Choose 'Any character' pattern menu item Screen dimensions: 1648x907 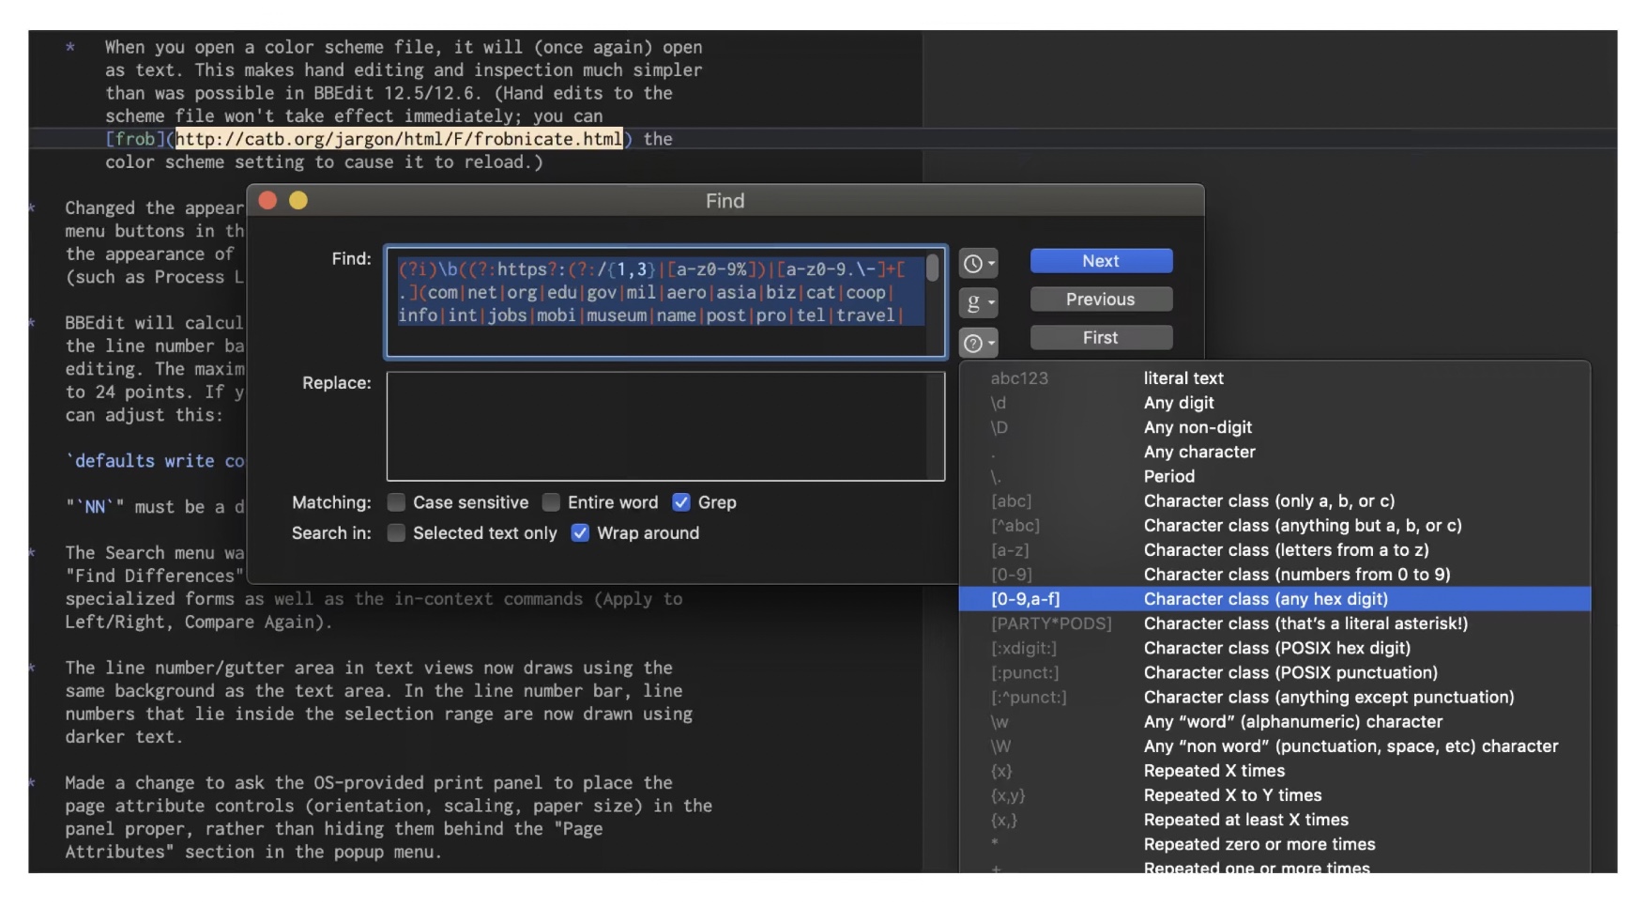[x=1274, y=452]
